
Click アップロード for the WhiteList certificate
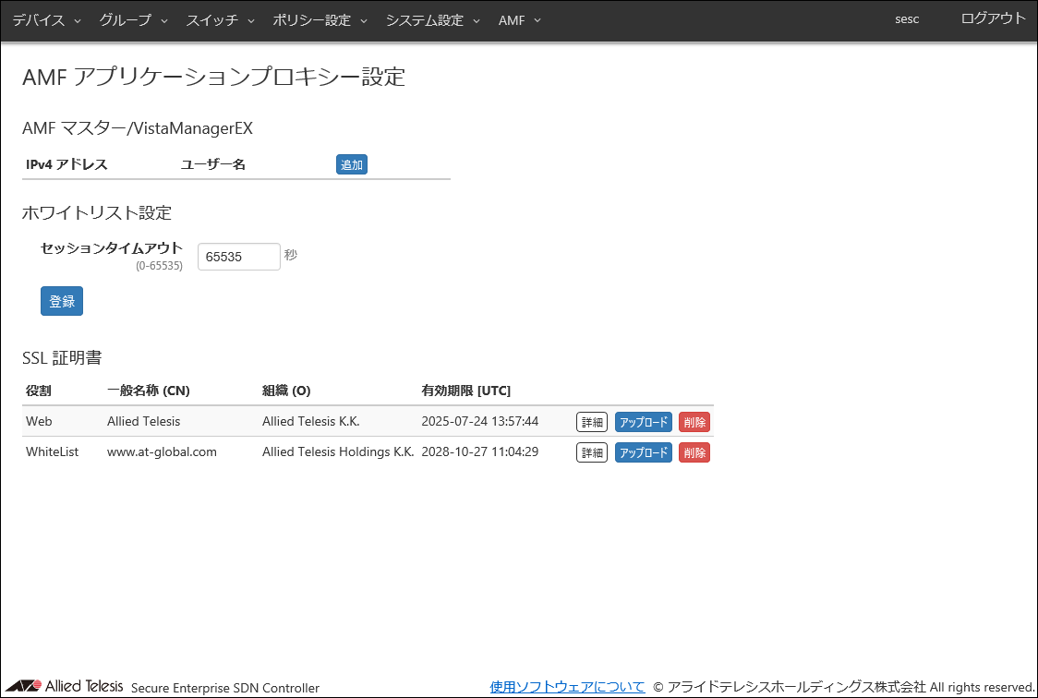point(644,452)
